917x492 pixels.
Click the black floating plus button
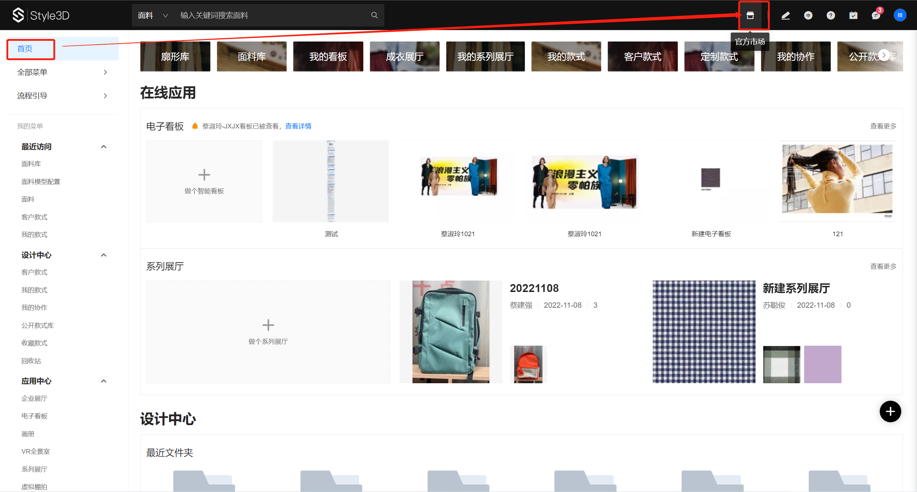(890, 411)
